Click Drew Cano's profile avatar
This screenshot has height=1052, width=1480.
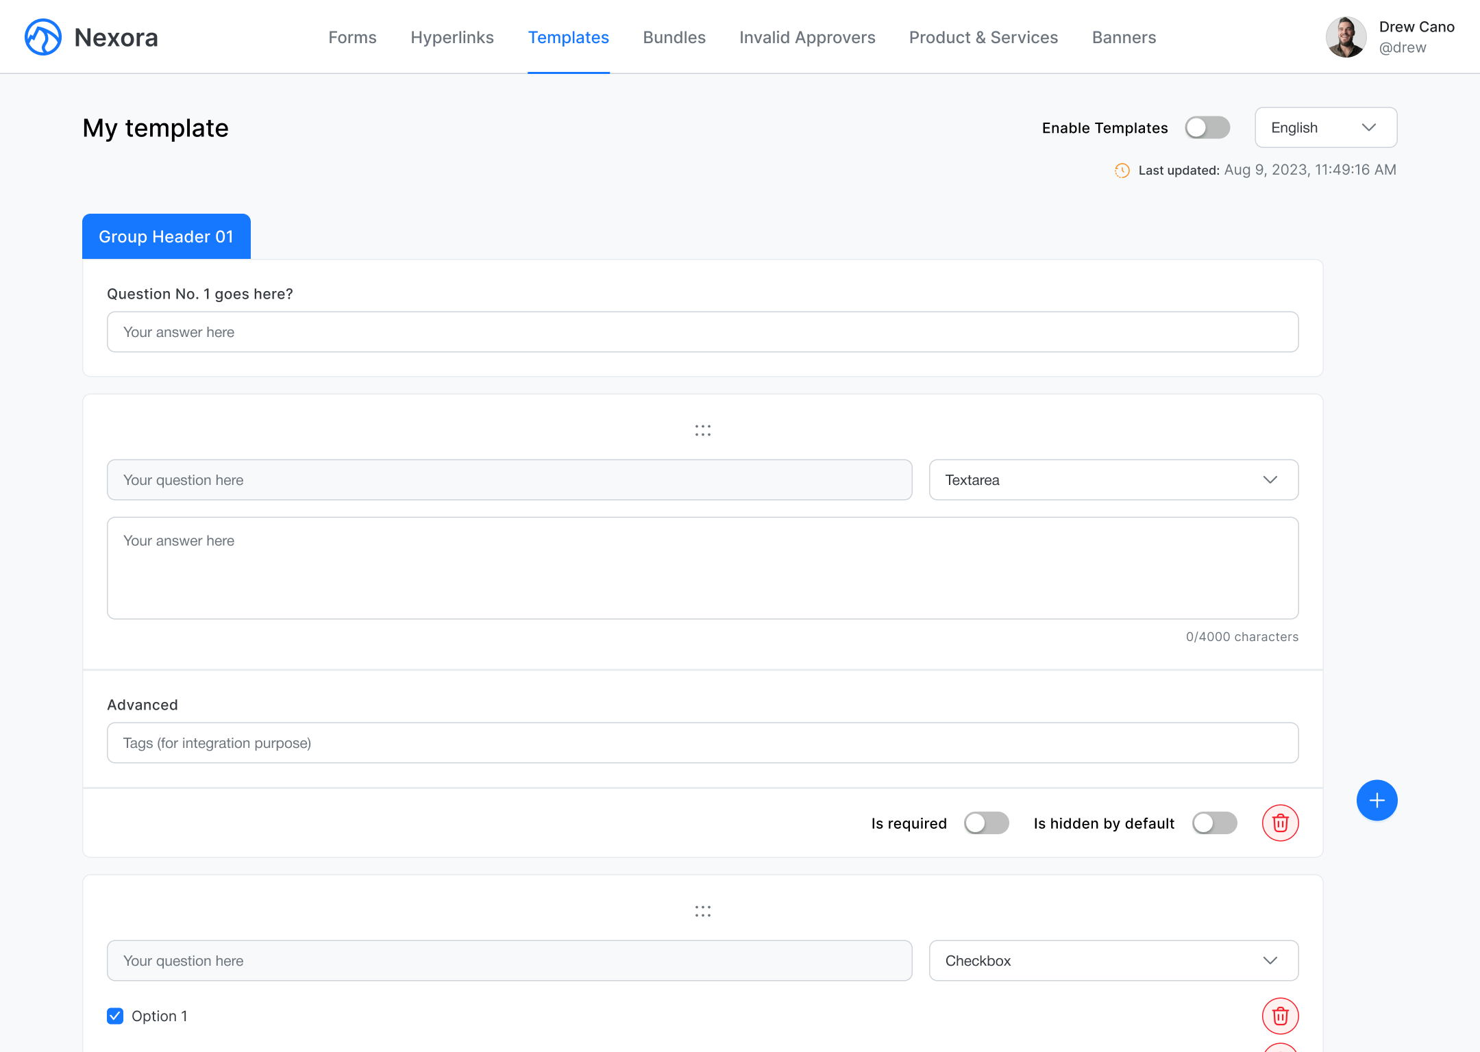(x=1346, y=37)
